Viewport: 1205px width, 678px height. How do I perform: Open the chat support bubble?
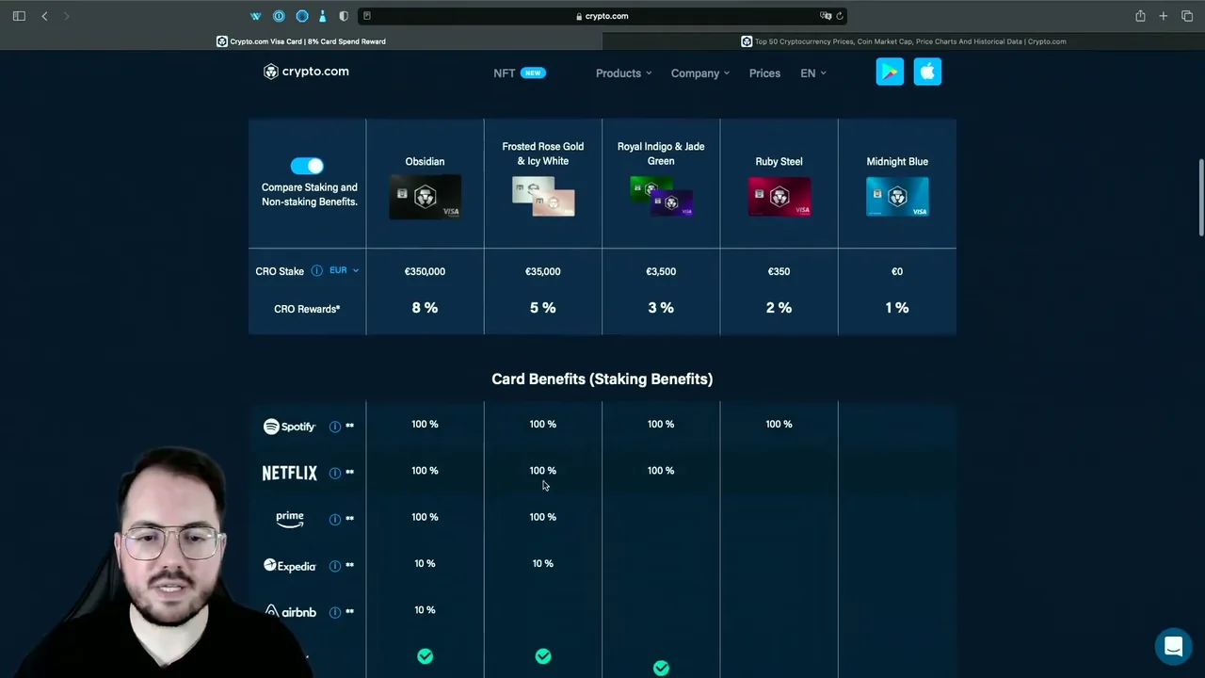pos(1173,647)
